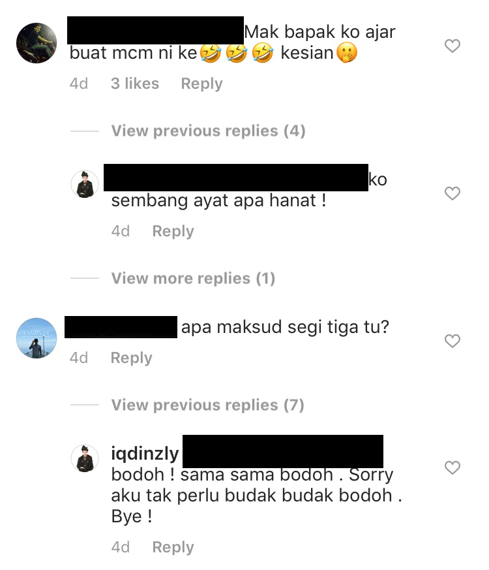Viewport: 489px width, 570px height.
Task: Expand View more replies (1)
Action: (x=193, y=278)
